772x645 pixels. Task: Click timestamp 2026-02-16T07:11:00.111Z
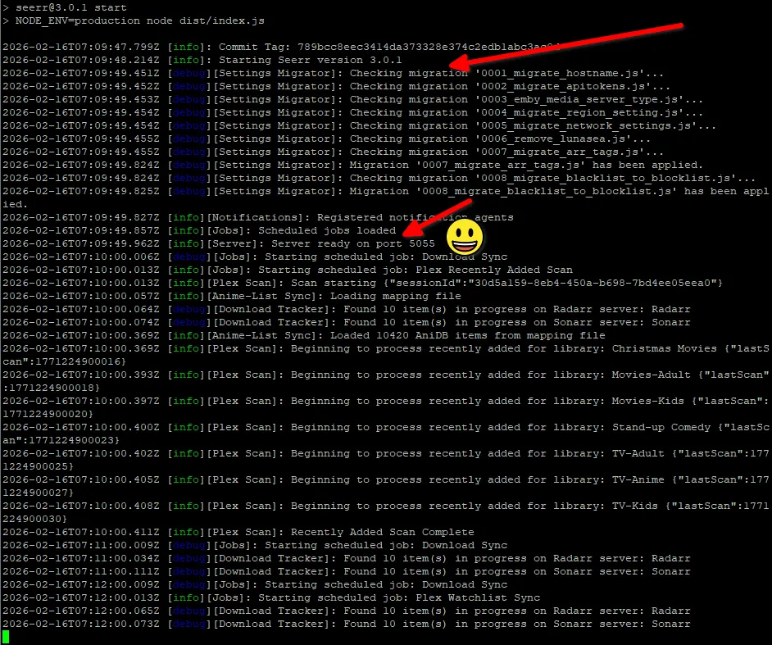click(81, 571)
